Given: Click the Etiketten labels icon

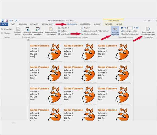Looking at the screenshot, I should click(x=2, y=33).
